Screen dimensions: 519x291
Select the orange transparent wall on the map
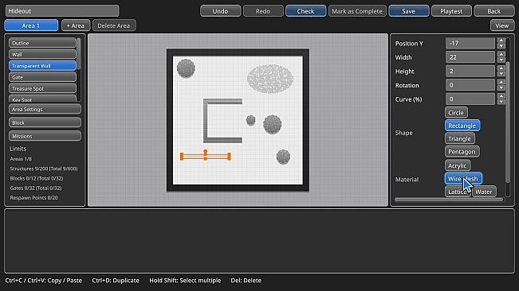205,157
